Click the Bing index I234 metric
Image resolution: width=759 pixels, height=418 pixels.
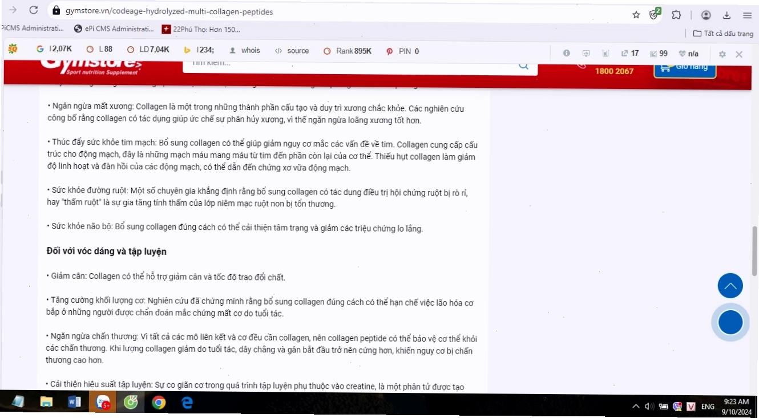(x=199, y=50)
